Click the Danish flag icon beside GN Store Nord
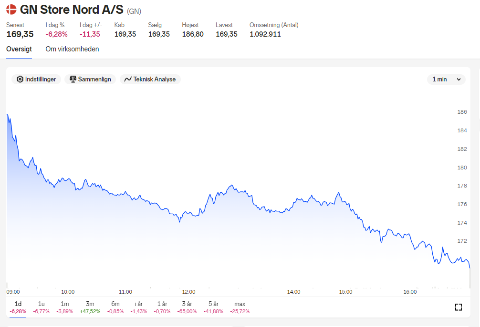Viewport: 480px width, 327px height. [11, 10]
